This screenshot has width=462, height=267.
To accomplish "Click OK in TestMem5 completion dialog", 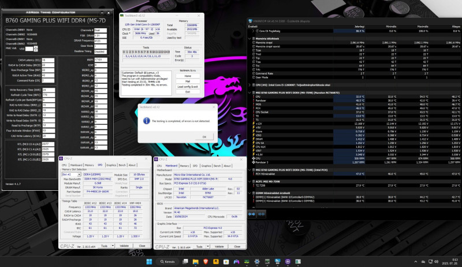I will click(x=204, y=137).
